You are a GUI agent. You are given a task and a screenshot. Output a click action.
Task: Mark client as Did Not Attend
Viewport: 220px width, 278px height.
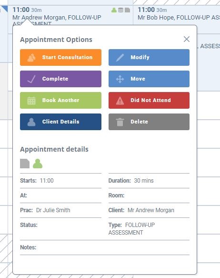click(x=149, y=100)
